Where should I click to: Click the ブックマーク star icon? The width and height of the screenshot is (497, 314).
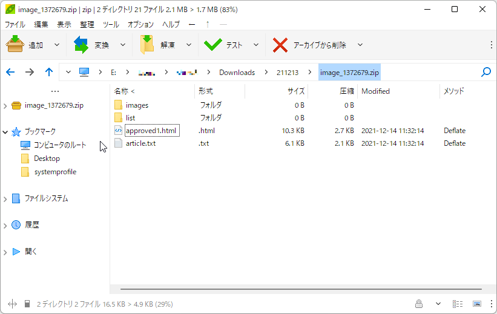pos(16,131)
